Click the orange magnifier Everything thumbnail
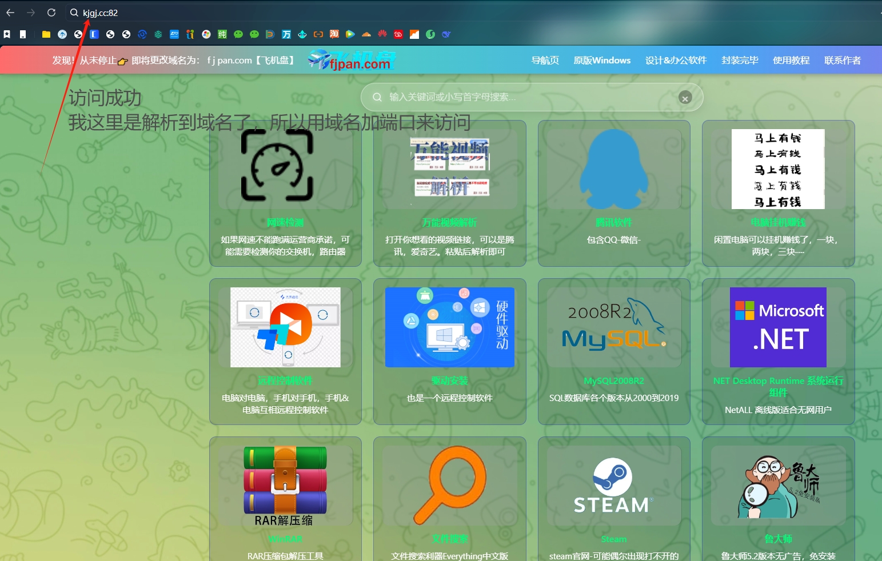 pyautogui.click(x=450, y=486)
